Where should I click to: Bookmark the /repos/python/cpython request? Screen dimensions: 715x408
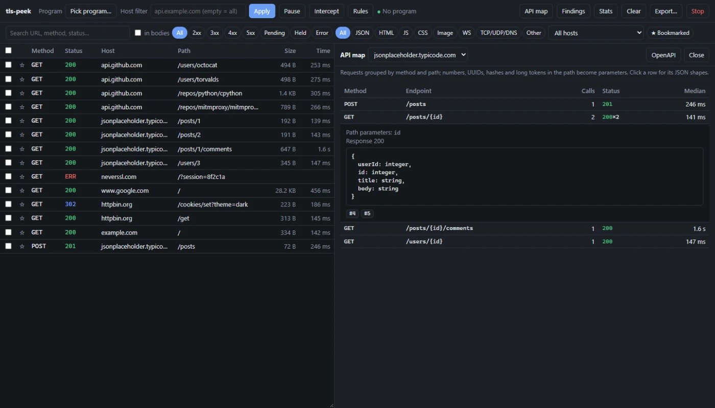[22, 93]
